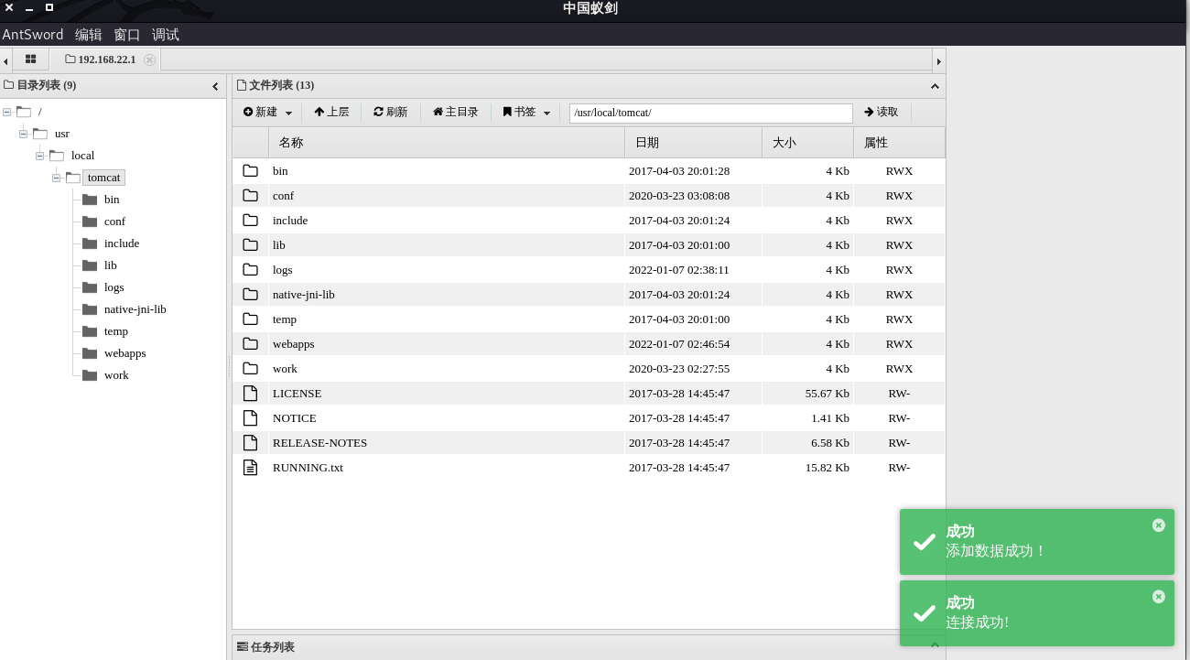Click the file icon of RELEASE-NOTES
This screenshot has height=660, width=1190.
pos(251,442)
